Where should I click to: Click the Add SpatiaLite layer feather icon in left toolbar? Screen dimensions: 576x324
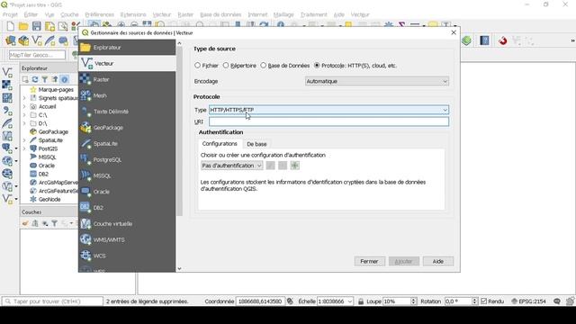7,123
